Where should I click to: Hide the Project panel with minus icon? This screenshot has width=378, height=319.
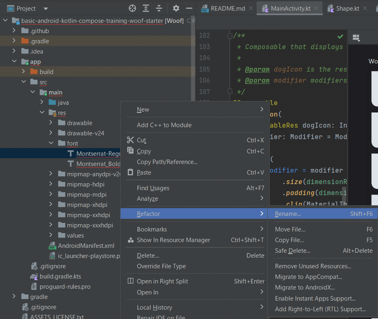[189, 8]
